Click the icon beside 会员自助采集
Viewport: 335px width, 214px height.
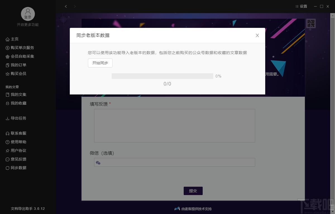[8, 57]
